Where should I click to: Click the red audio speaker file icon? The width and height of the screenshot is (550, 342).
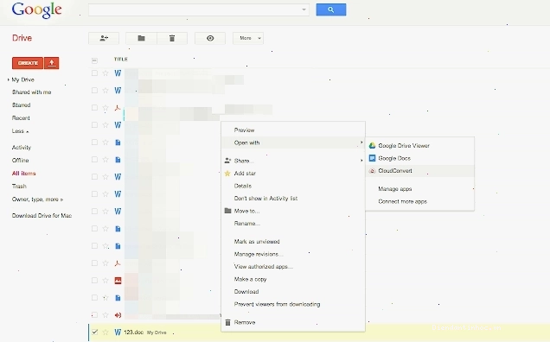pos(118,315)
